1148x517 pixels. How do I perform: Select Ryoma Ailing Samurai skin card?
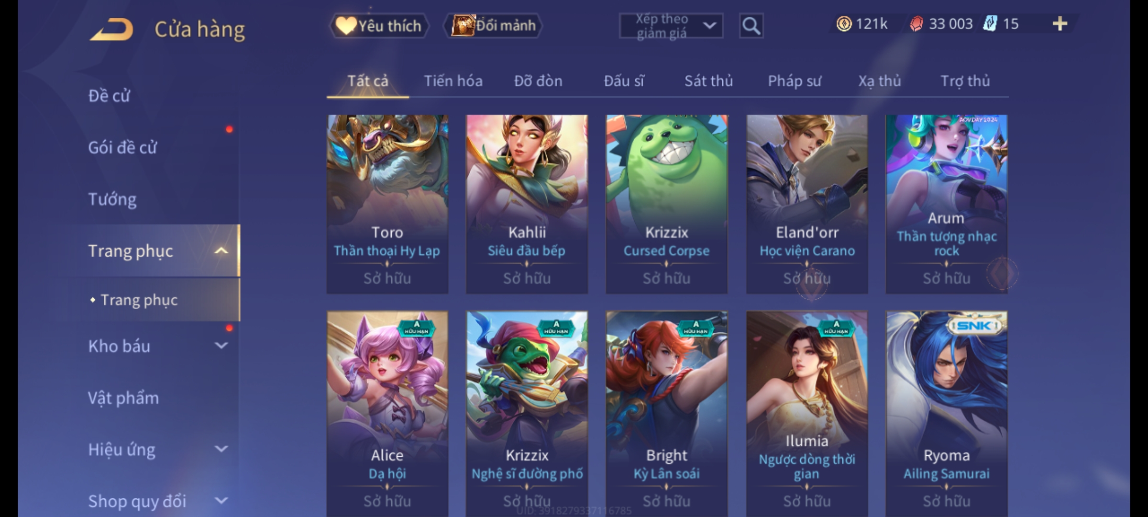point(946,414)
